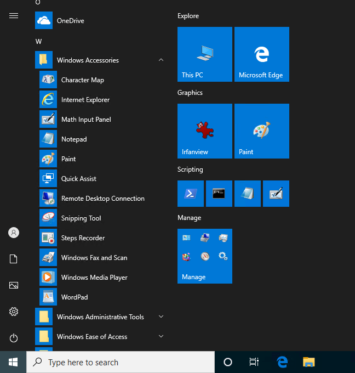Expand the Start hamburger menu
The width and height of the screenshot is (355, 373).
tap(14, 16)
